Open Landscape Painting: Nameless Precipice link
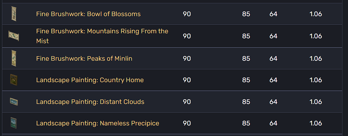348x136 pixels. 97,123
